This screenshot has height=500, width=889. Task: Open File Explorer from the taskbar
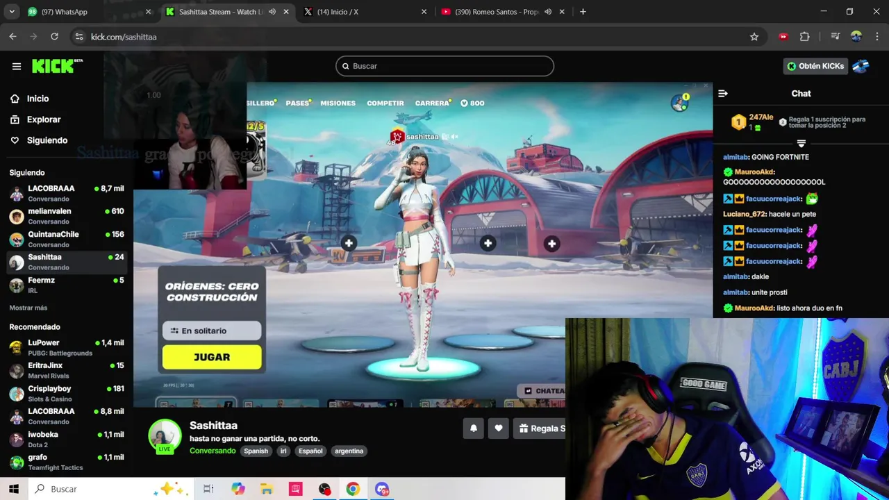click(x=267, y=489)
